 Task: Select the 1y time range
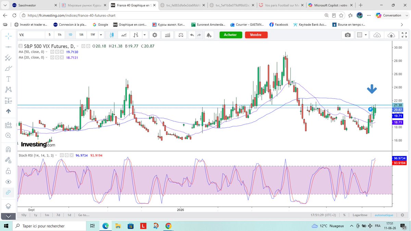pos(36,215)
